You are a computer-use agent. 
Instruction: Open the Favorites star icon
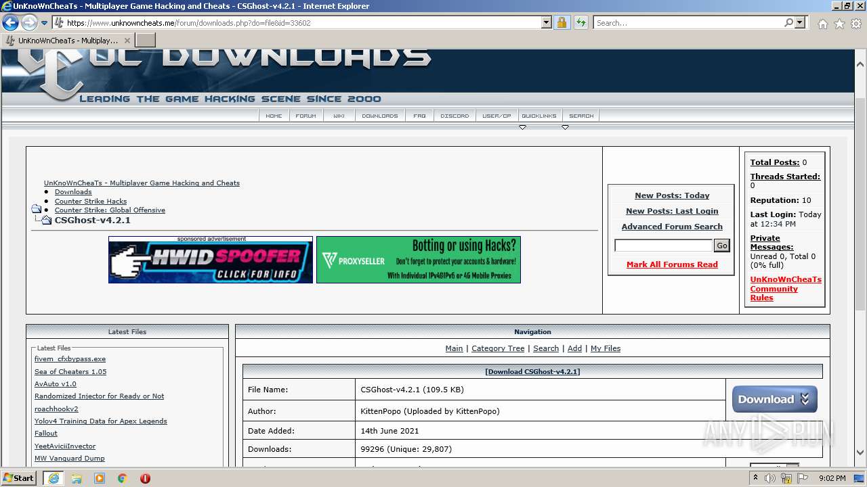pyautogui.click(x=839, y=24)
